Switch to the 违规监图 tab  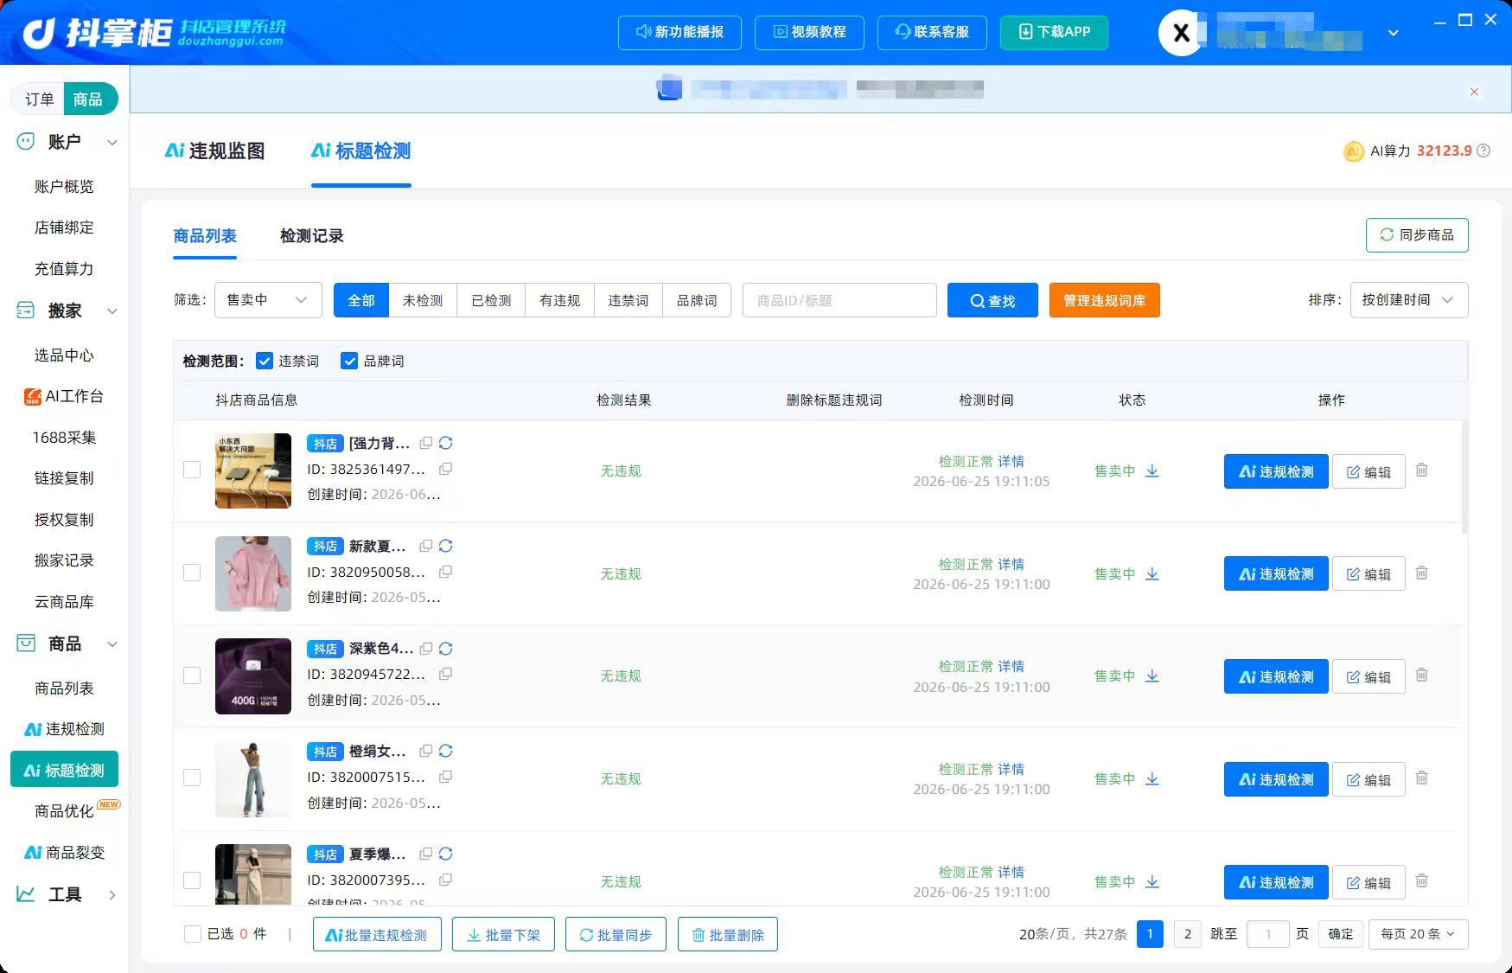214,151
